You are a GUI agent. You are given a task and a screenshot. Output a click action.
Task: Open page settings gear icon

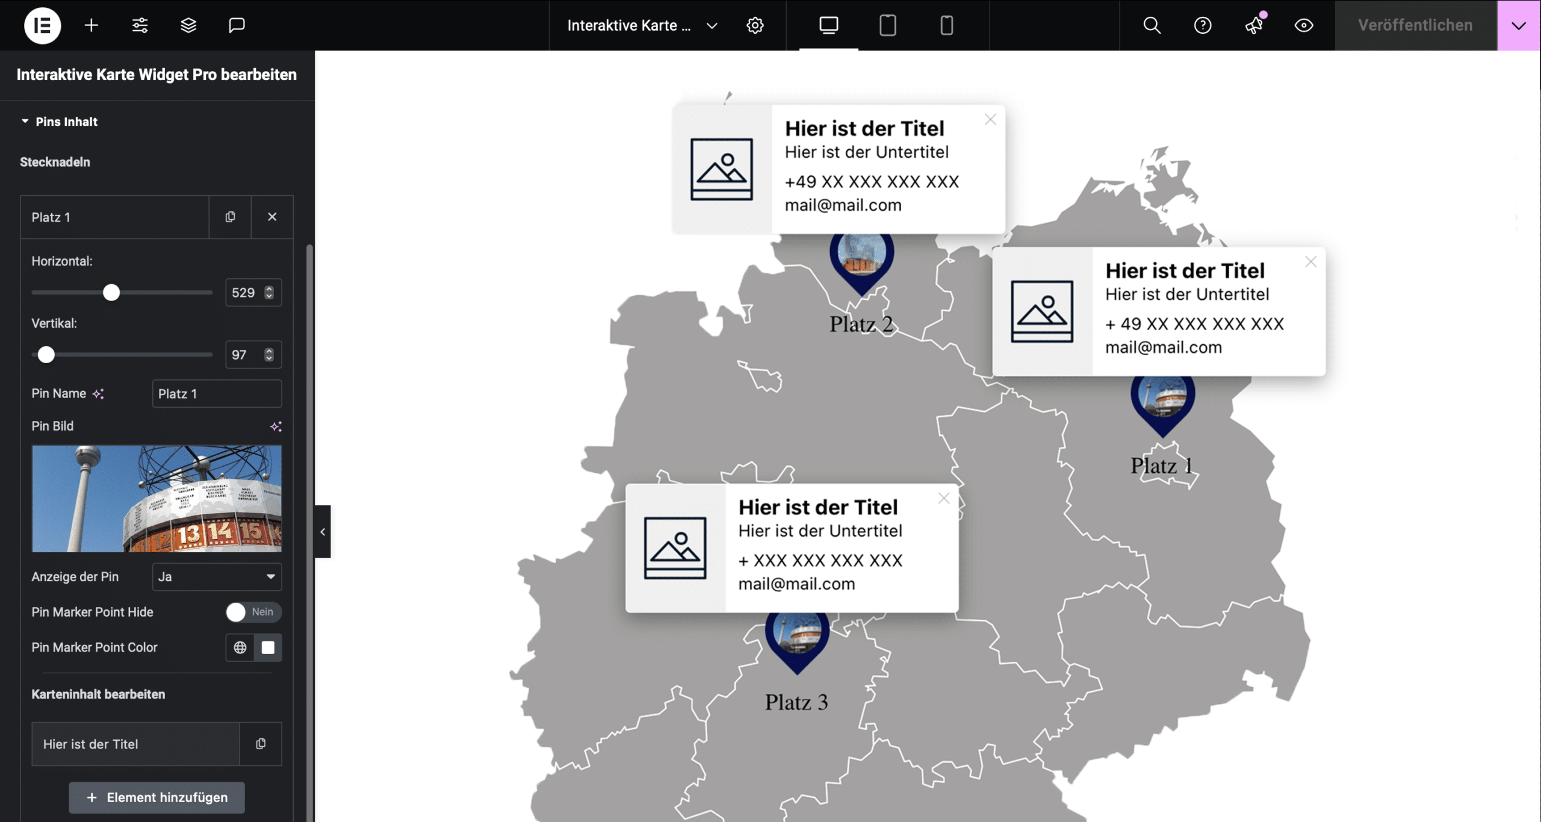pyautogui.click(x=755, y=25)
